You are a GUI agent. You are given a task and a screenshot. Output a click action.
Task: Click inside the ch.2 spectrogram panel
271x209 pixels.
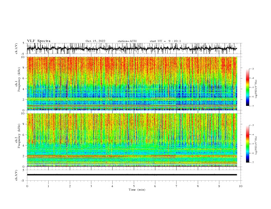(x=132, y=140)
